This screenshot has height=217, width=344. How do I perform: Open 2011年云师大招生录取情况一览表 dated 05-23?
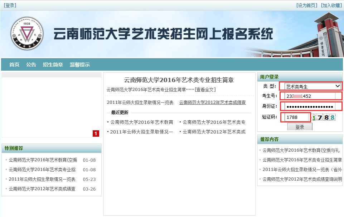point(42,179)
